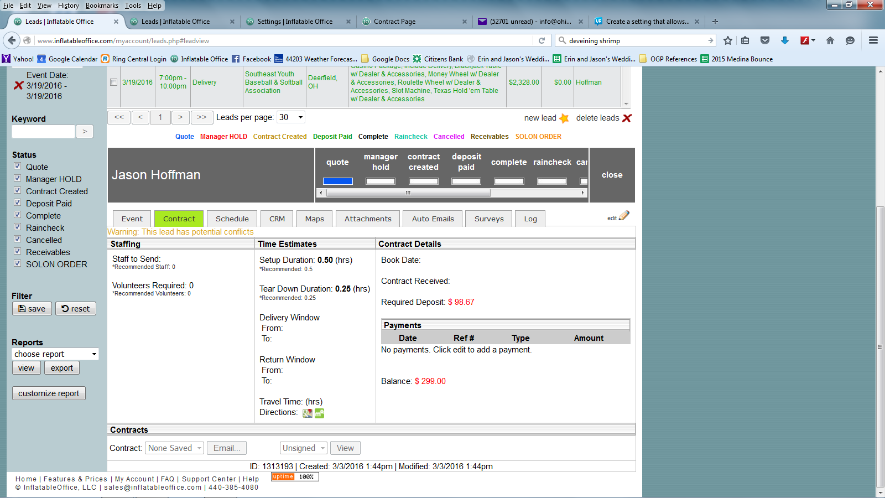Bookmark this page with the star icon
The image size is (885, 498).
click(x=728, y=40)
